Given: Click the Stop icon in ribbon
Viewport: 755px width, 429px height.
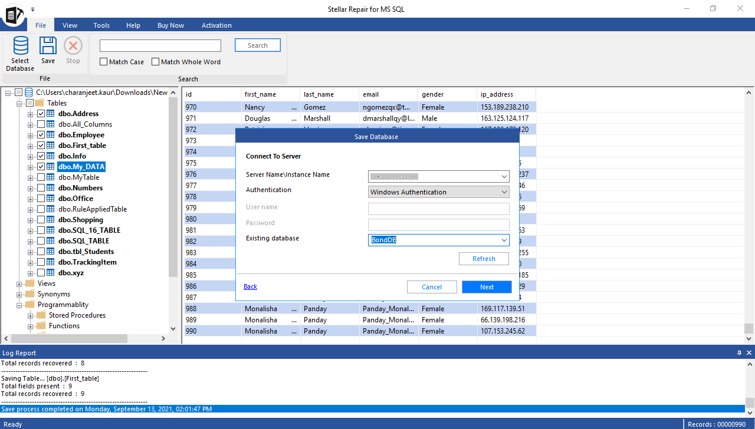Looking at the screenshot, I should [73, 46].
